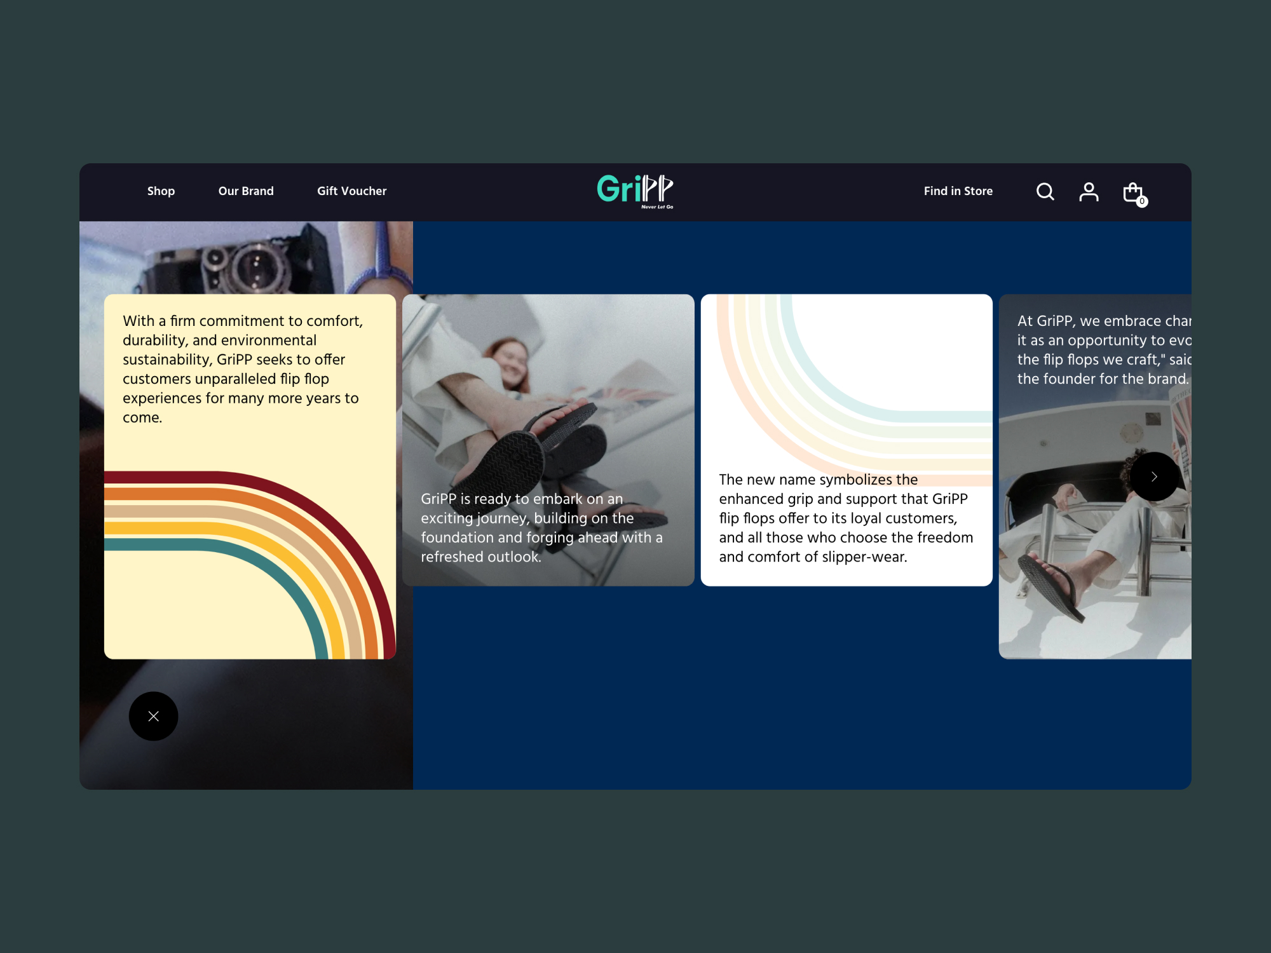Go to the Gift Voucher page
This screenshot has width=1271, height=953.
[351, 191]
